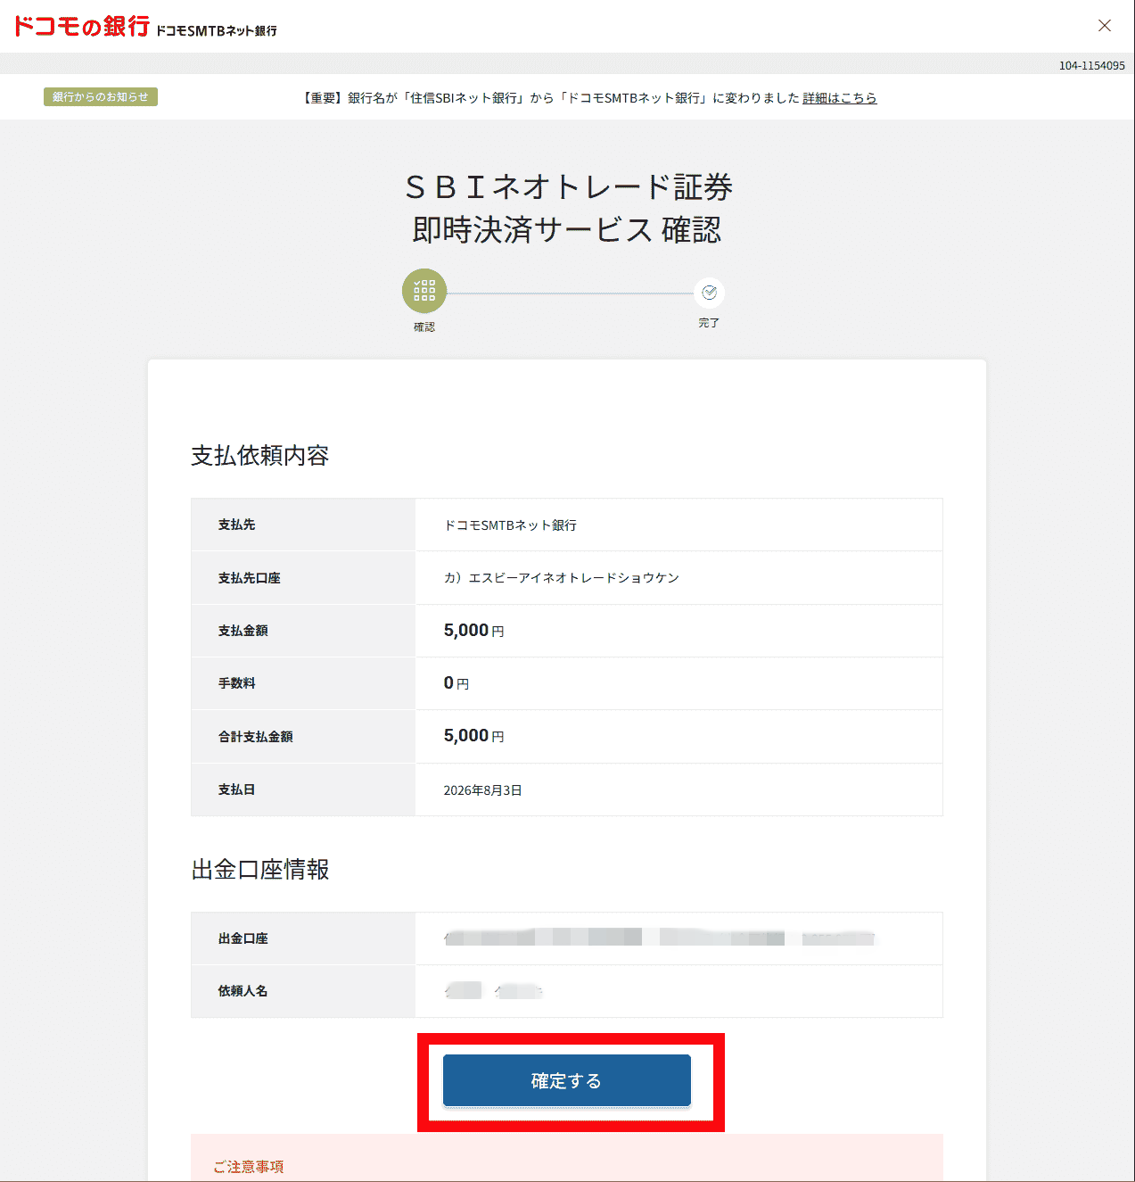Click the 【重要】 bank name change notice text
Screen dimensions: 1135x1182
551,98
